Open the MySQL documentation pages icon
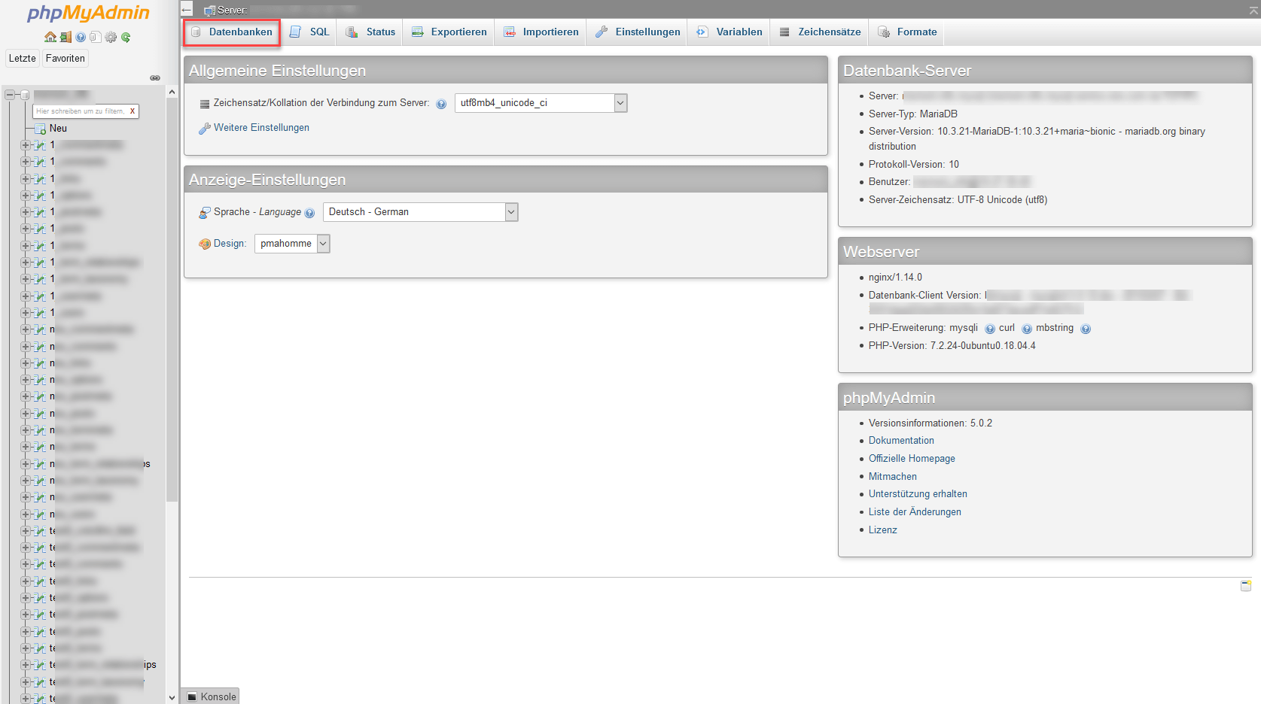This screenshot has width=1261, height=704. 96,37
